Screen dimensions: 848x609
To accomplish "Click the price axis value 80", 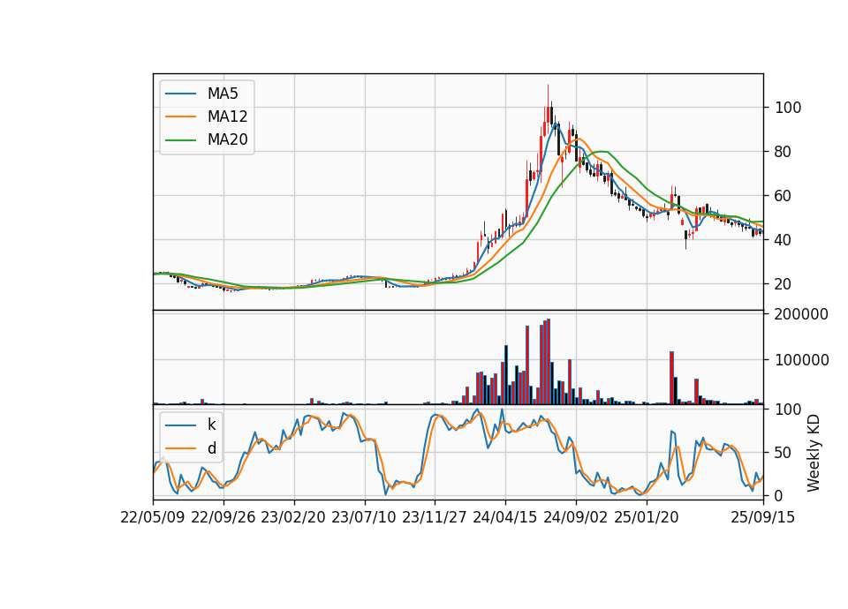I will click(x=784, y=152).
